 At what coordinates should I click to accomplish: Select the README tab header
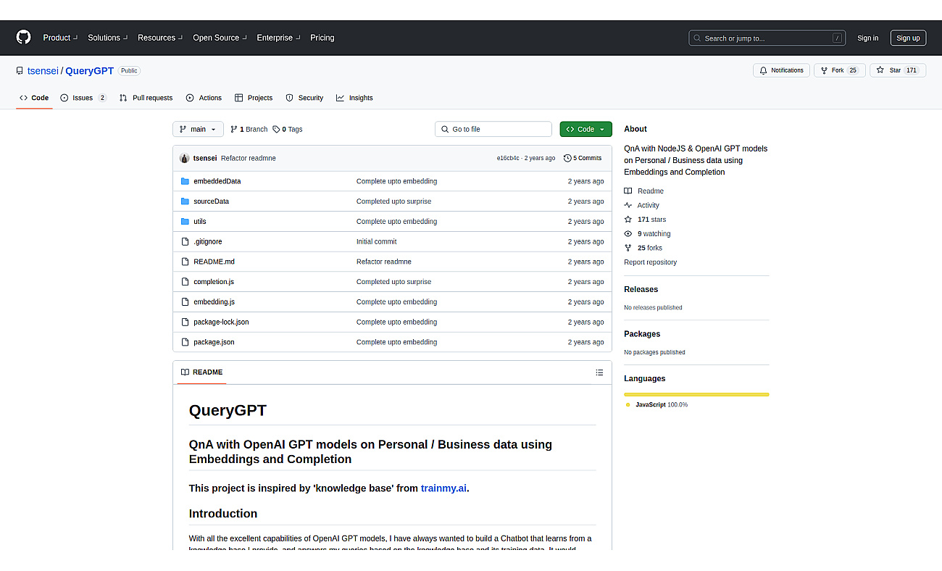(x=201, y=372)
